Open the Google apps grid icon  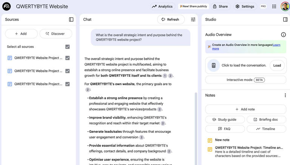point(274,6)
